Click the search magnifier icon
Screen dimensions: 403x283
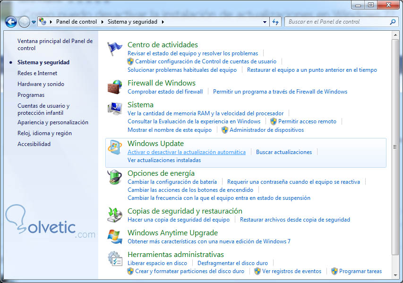coord(393,22)
